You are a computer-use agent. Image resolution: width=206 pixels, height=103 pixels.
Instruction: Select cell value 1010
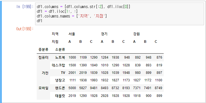[105, 65]
